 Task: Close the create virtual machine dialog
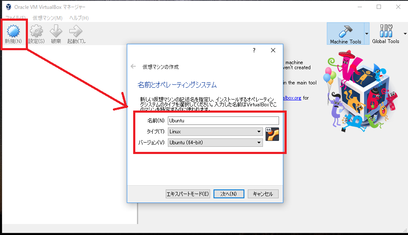tap(273, 50)
